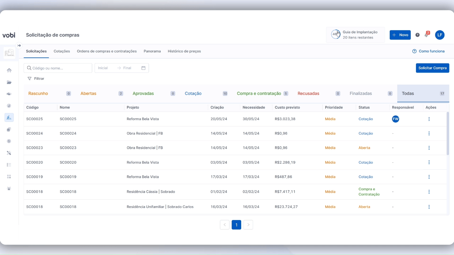Click the notifications bell icon

click(x=426, y=35)
